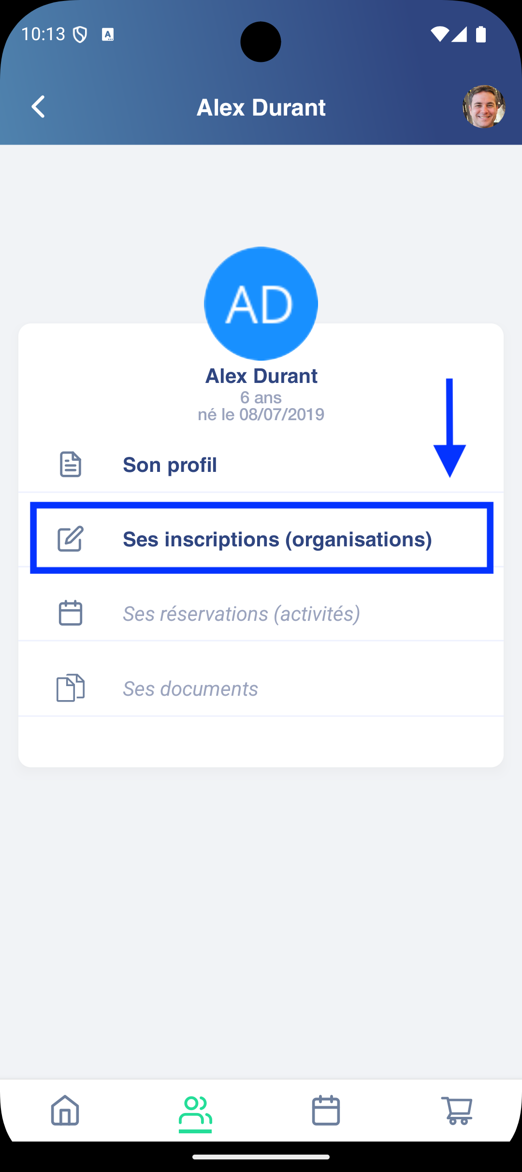Click the Son profil document icon
The height and width of the screenshot is (1172, 522).
71,465
